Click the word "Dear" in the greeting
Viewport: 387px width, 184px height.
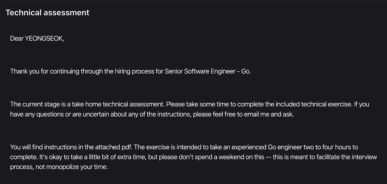tap(17, 39)
